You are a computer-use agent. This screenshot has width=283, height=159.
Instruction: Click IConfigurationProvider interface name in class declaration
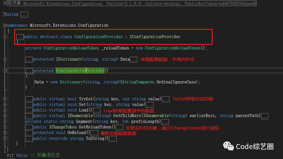[155, 37]
